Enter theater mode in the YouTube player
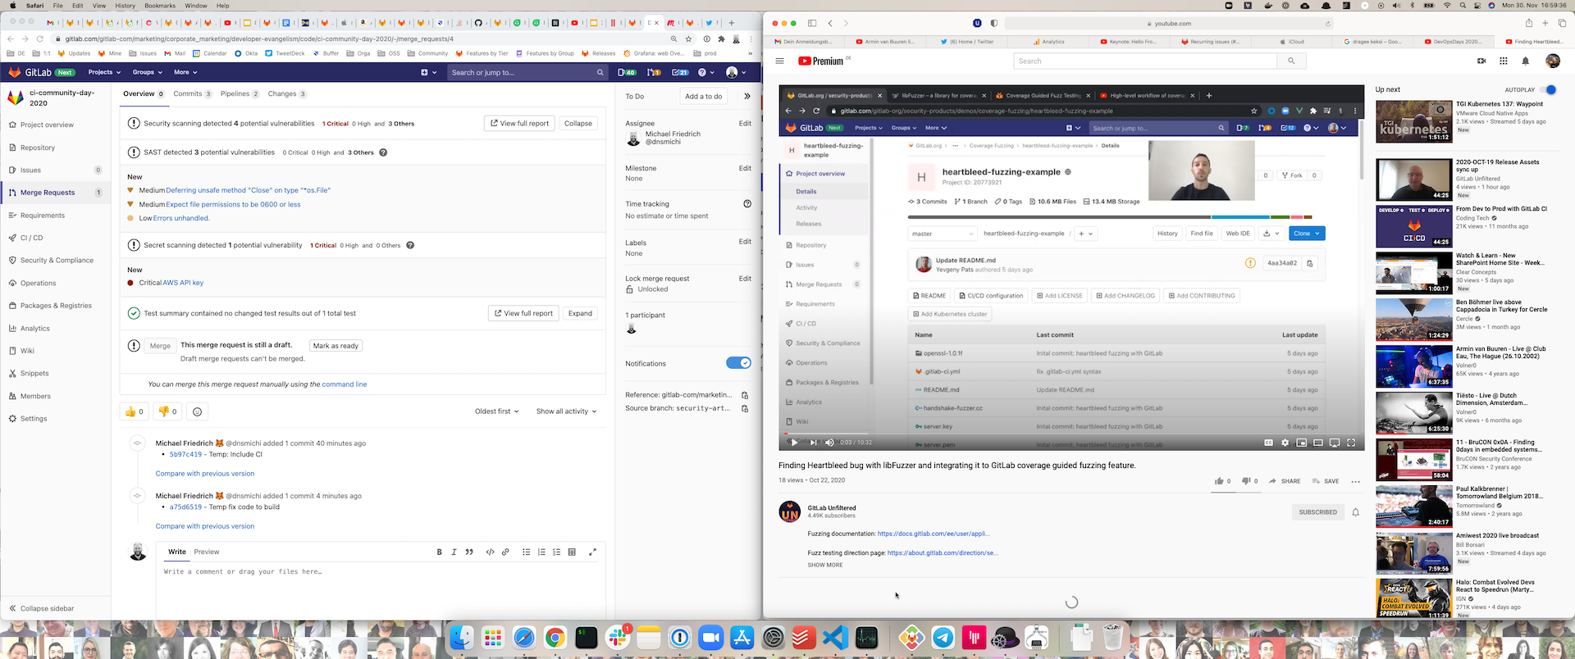The height and width of the screenshot is (659, 1575). point(1318,443)
